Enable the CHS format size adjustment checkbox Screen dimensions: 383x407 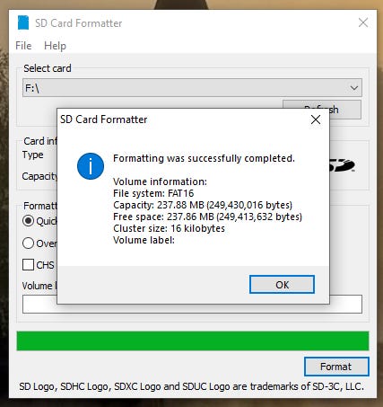pyautogui.click(x=28, y=265)
